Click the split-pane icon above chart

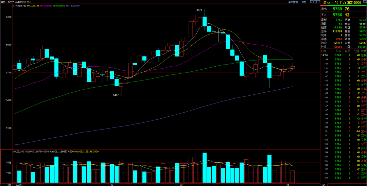point(318,2)
